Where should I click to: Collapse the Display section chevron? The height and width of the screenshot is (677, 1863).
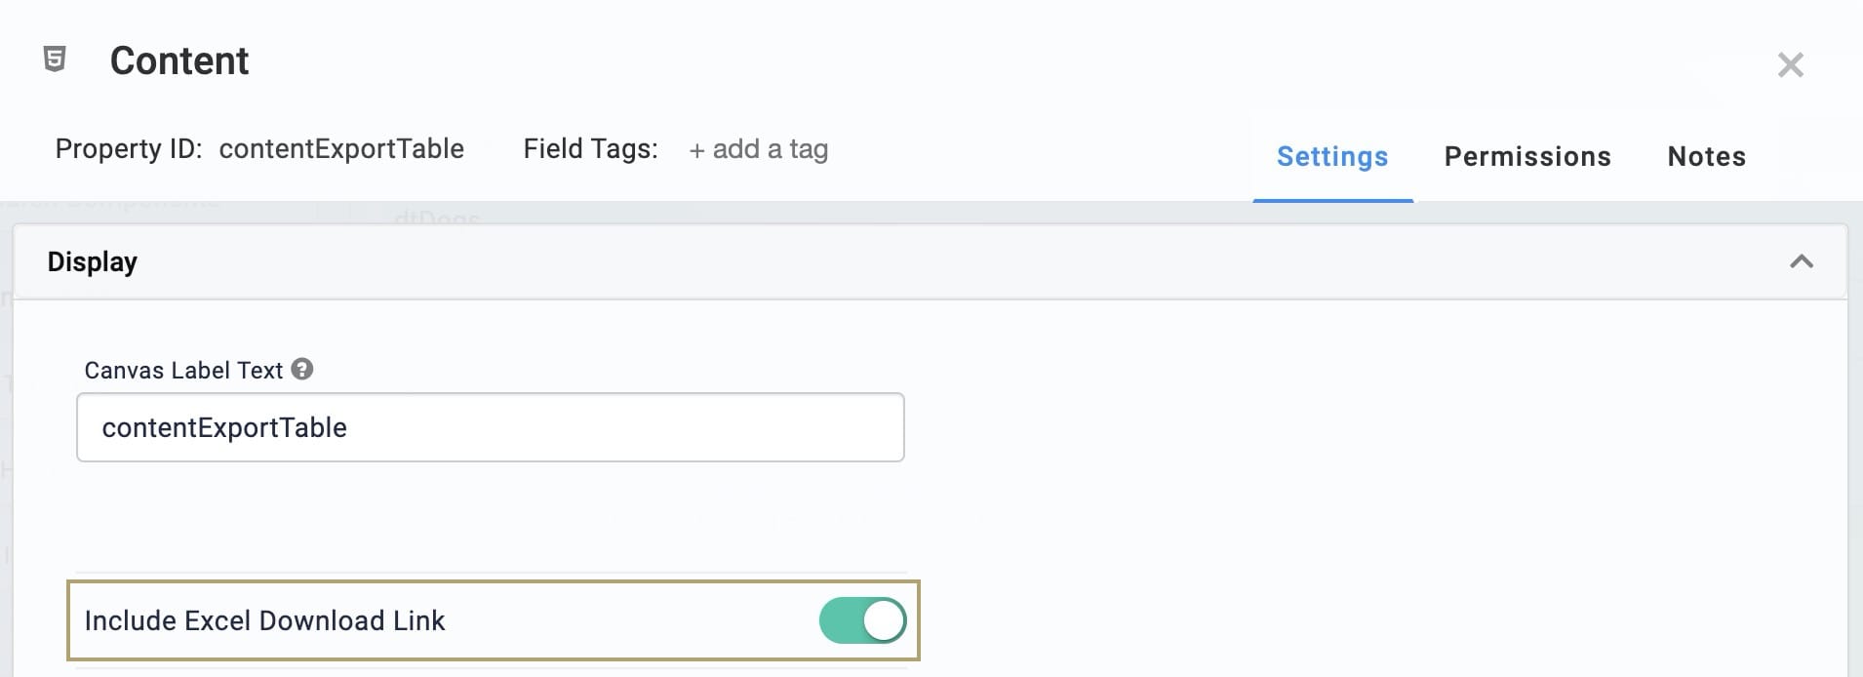[1801, 261]
